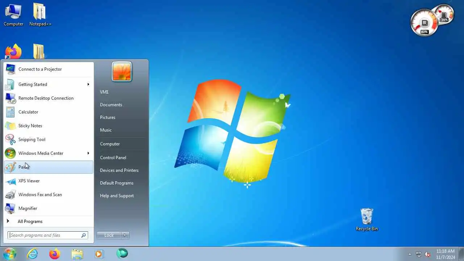Viewport: 464px width, 261px height.
Task: Open Documents from Start menu
Action: click(111, 105)
